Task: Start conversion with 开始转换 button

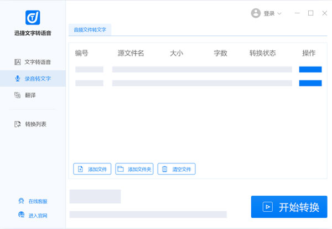Action: pos(289,207)
